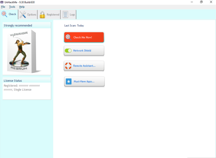
Task: Click the lifebuoy Remote Assistant icon
Action: click(68, 66)
